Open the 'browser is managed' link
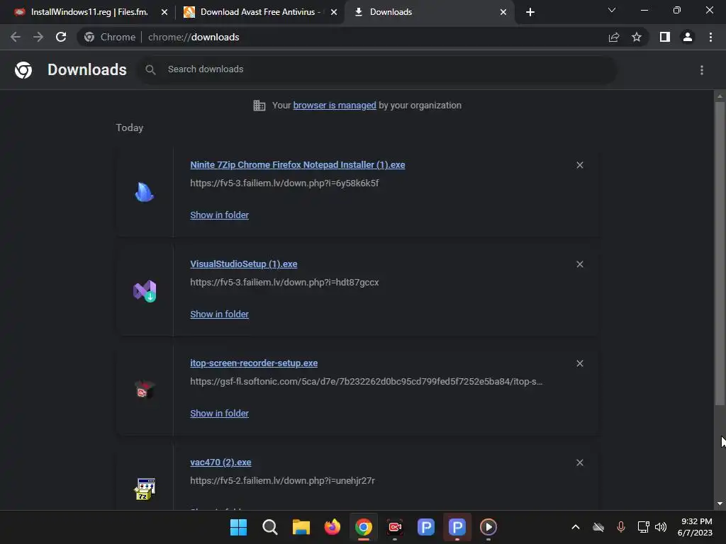 click(x=335, y=106)
